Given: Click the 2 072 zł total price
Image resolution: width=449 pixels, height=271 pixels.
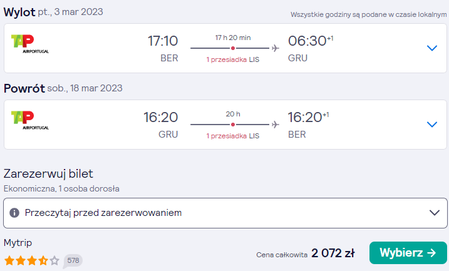Looking at the screenshot, I should tap(333, 253).
